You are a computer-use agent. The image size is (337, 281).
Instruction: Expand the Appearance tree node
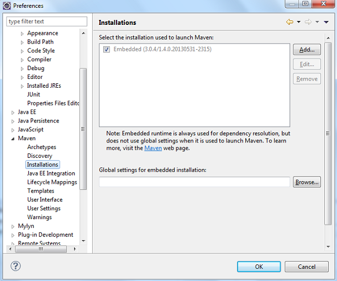pos(22,34)
